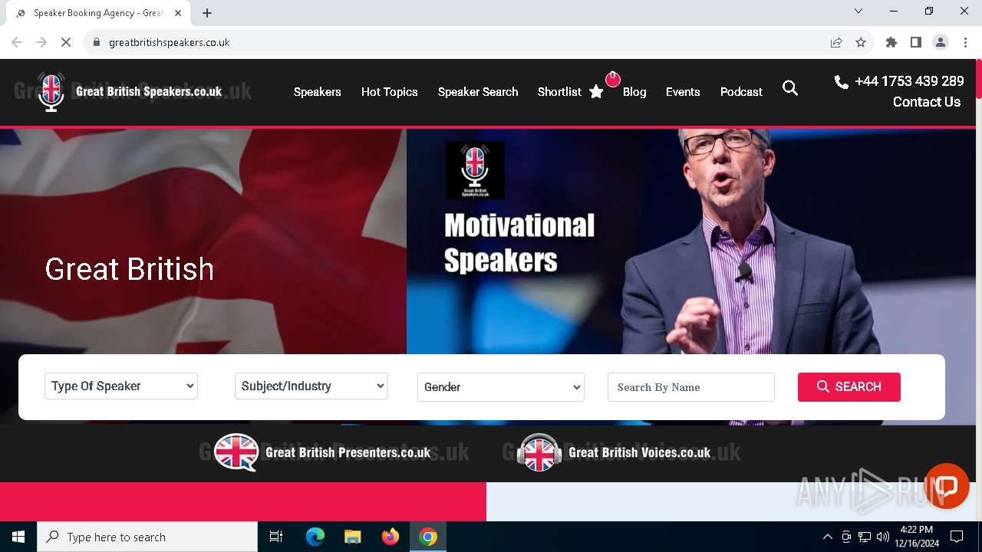Open the Chrome profile avatar
This screenshot has width=982, height=552.
coord(941,42)
